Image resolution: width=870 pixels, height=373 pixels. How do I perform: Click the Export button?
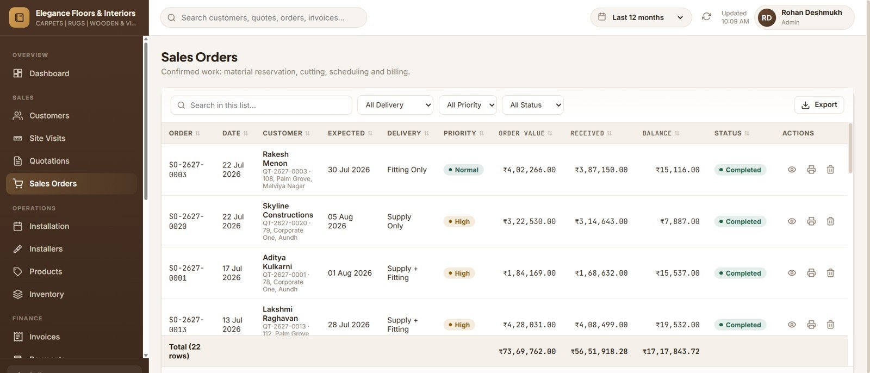(x=819, y=105)
